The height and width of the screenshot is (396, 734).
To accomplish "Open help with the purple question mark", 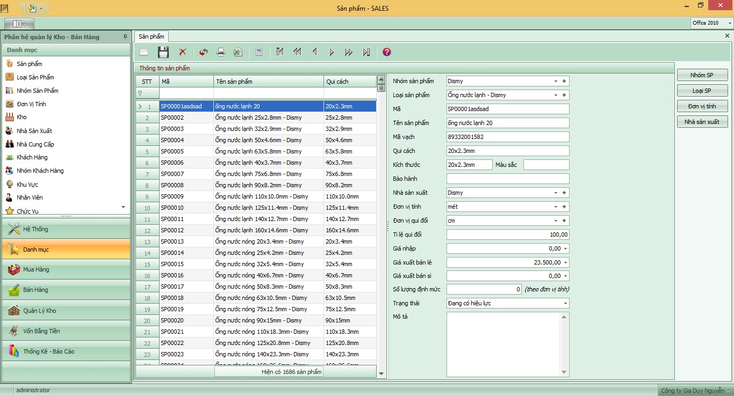I will tap(386, 52).
